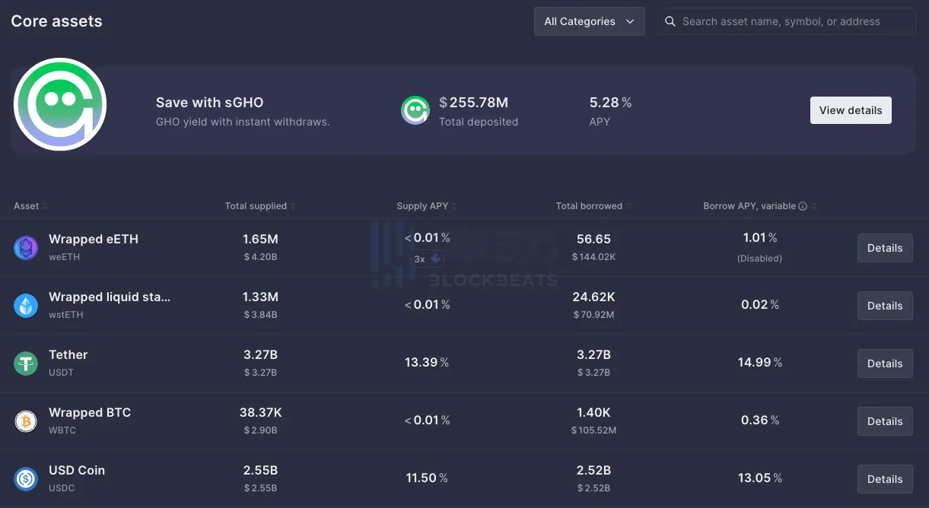Focus the asset search field
This screenshot has width=929, height=508.
tap(787, 21)
